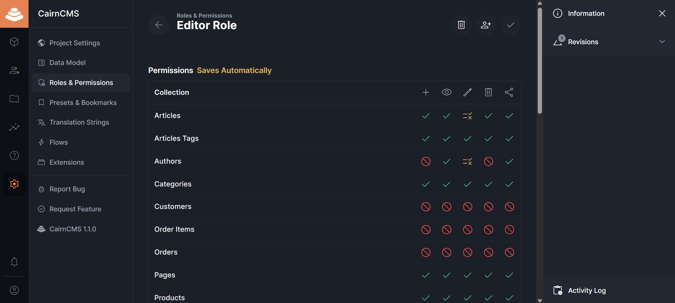Viewport: 675px width, 303px height.
Task: Toggle Orders share denied permission
Action: tap(509, 252)
